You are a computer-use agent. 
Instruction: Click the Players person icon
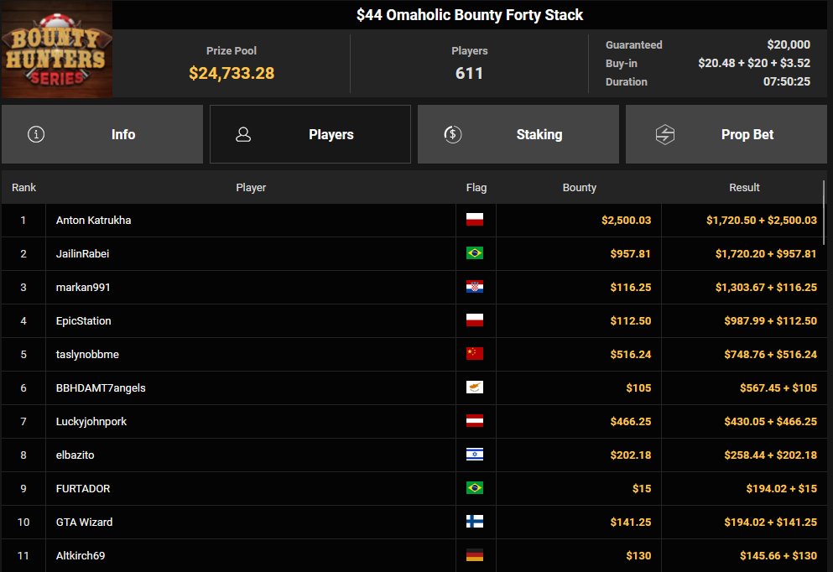click(x=243, y=134)
